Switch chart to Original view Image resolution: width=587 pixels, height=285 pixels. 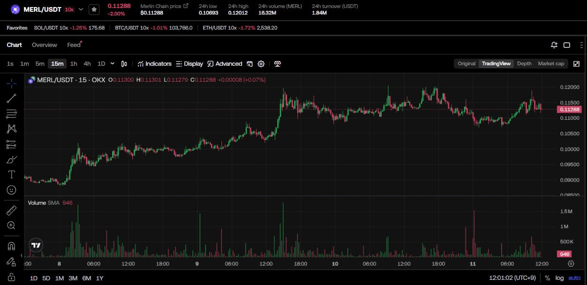(x=466, y=63)
